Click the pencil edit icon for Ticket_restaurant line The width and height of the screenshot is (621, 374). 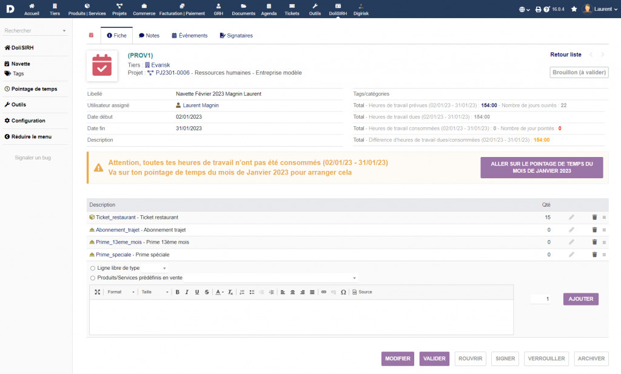pyautogui.click(x=571, y=217)
